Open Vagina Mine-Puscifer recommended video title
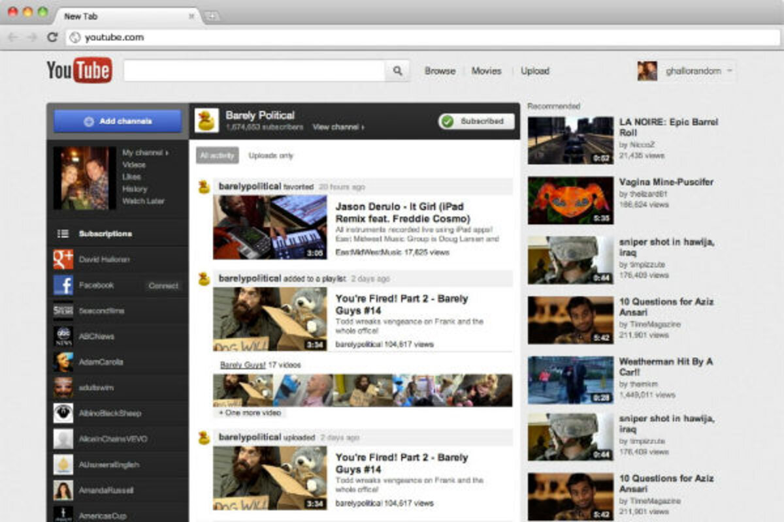 [666, 182]
